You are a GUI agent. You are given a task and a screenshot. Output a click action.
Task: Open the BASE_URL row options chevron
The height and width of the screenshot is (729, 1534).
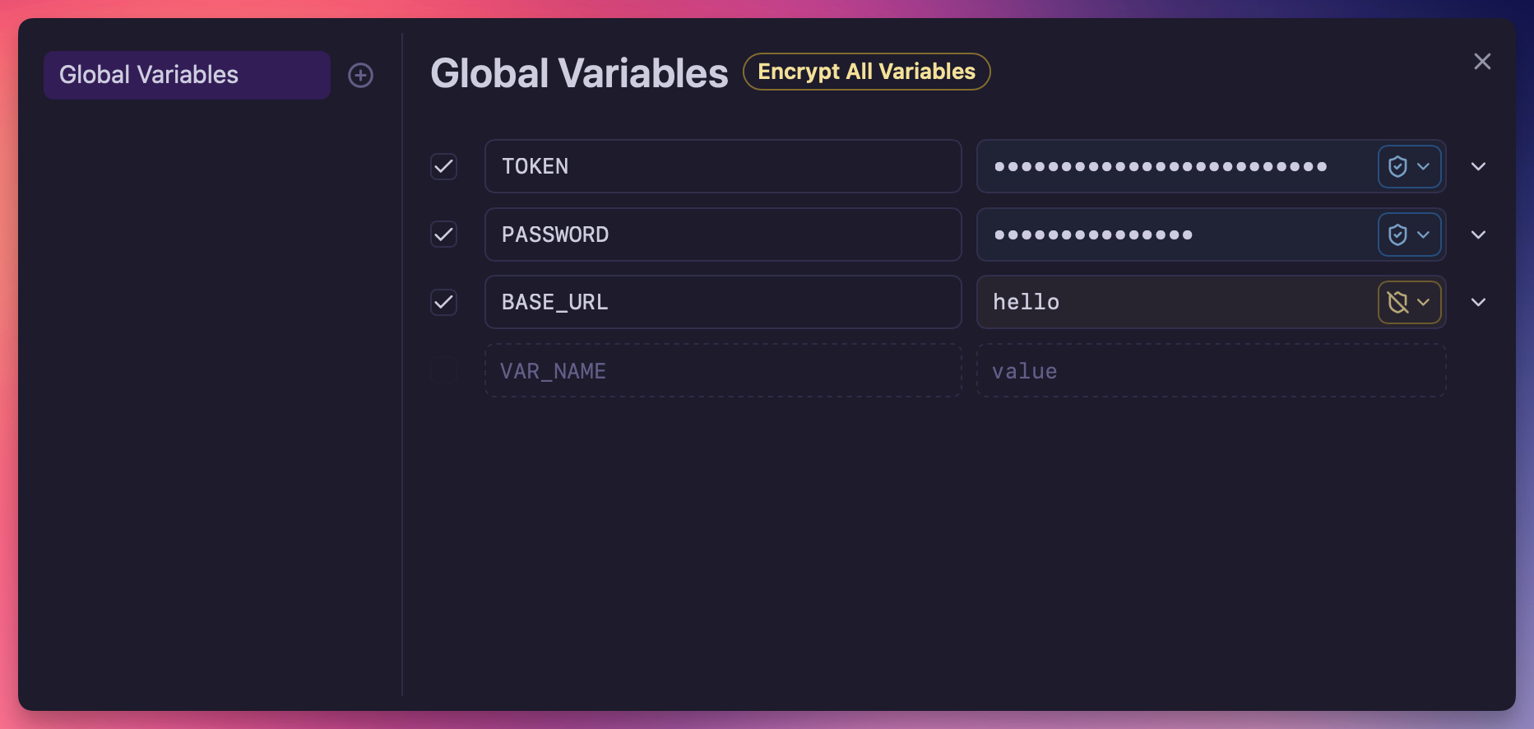[1478, 303]
